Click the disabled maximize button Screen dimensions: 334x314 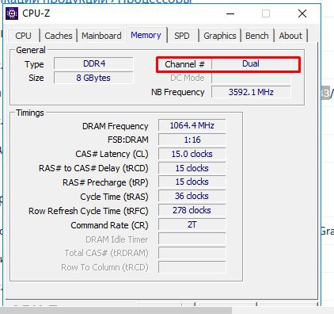[x=266, y=13]
